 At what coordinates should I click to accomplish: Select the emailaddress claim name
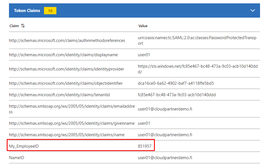[72, 109]
